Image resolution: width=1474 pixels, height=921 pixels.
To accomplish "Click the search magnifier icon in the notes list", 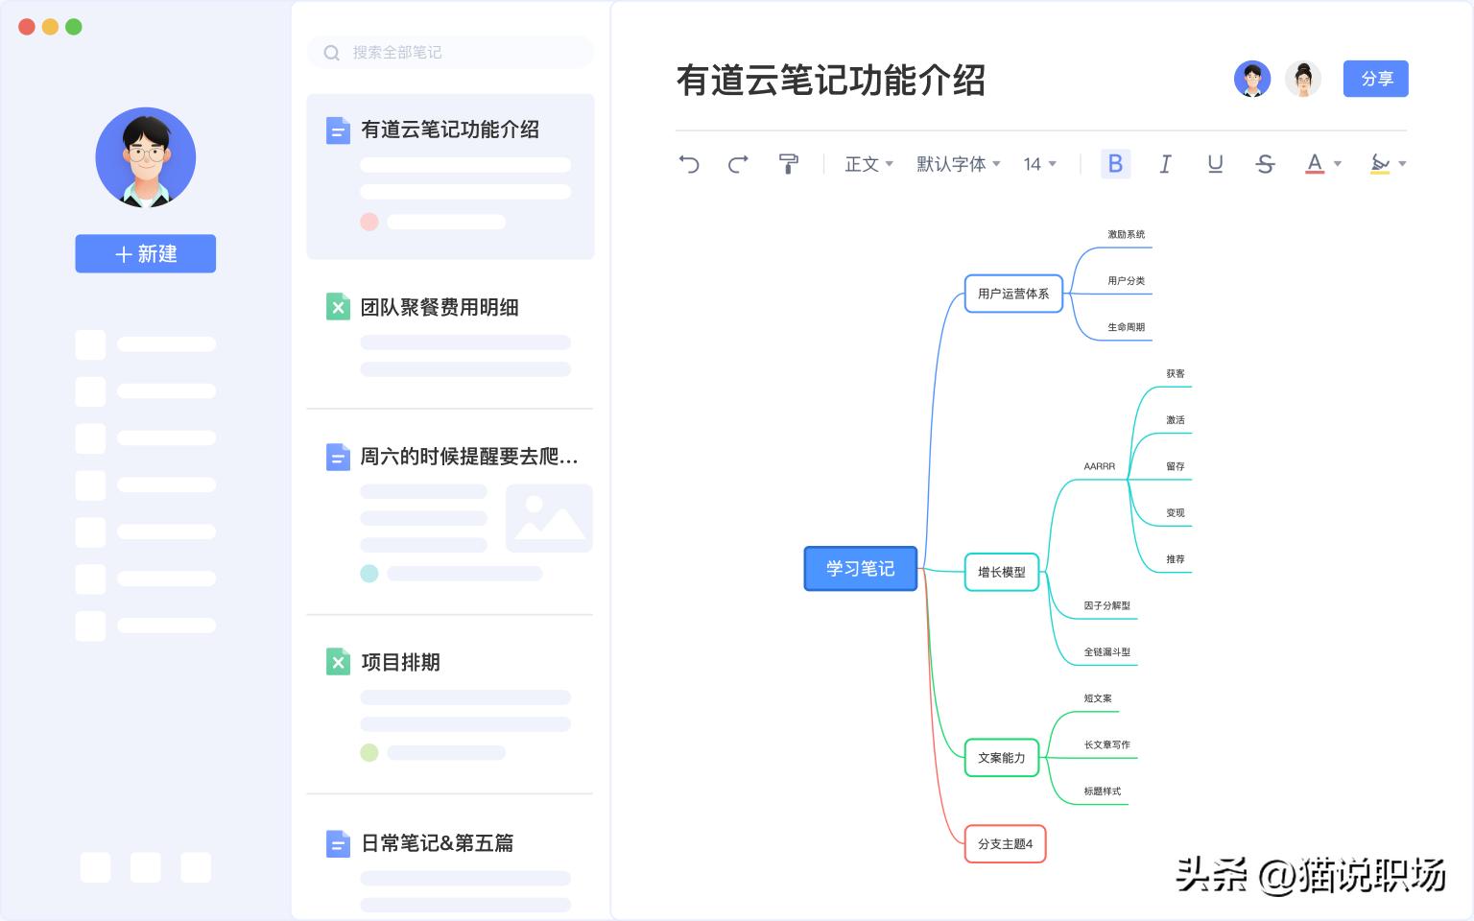I will click(x=331, y=52).
